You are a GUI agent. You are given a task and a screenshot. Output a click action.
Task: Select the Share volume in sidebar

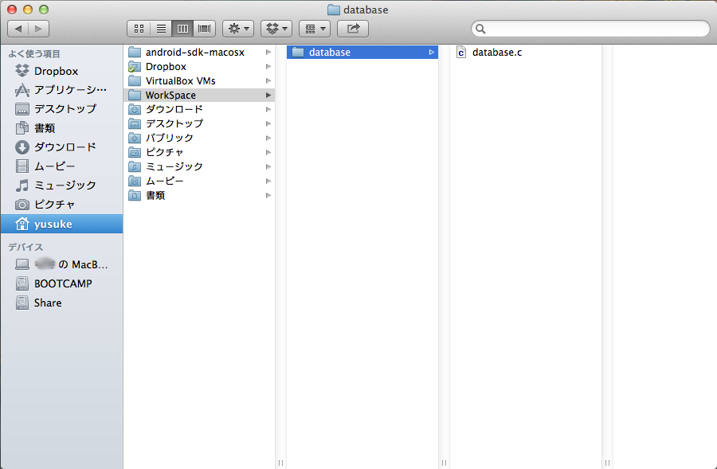point(61,303)
